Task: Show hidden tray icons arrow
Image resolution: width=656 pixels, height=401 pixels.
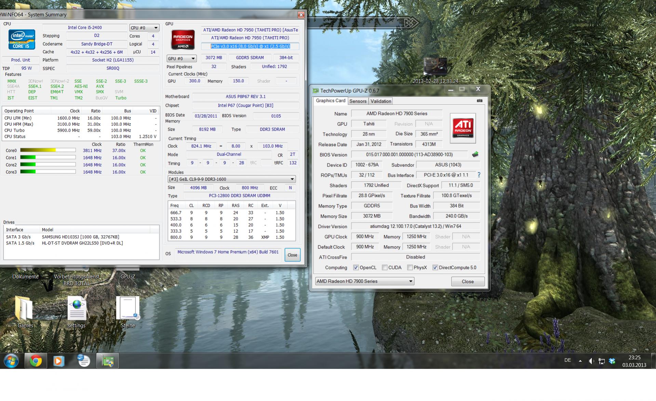Action: tap(580, 361)
